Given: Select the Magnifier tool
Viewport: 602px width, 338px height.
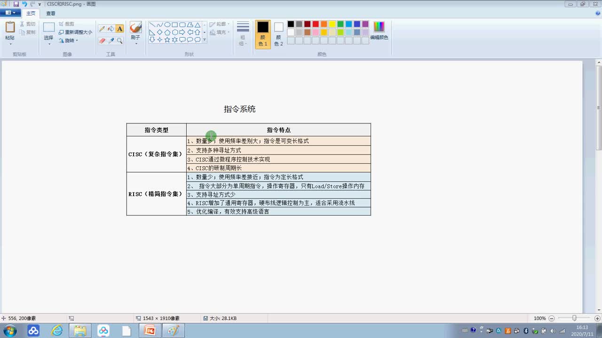Looking at the screenshot, I should coord(119,41).
